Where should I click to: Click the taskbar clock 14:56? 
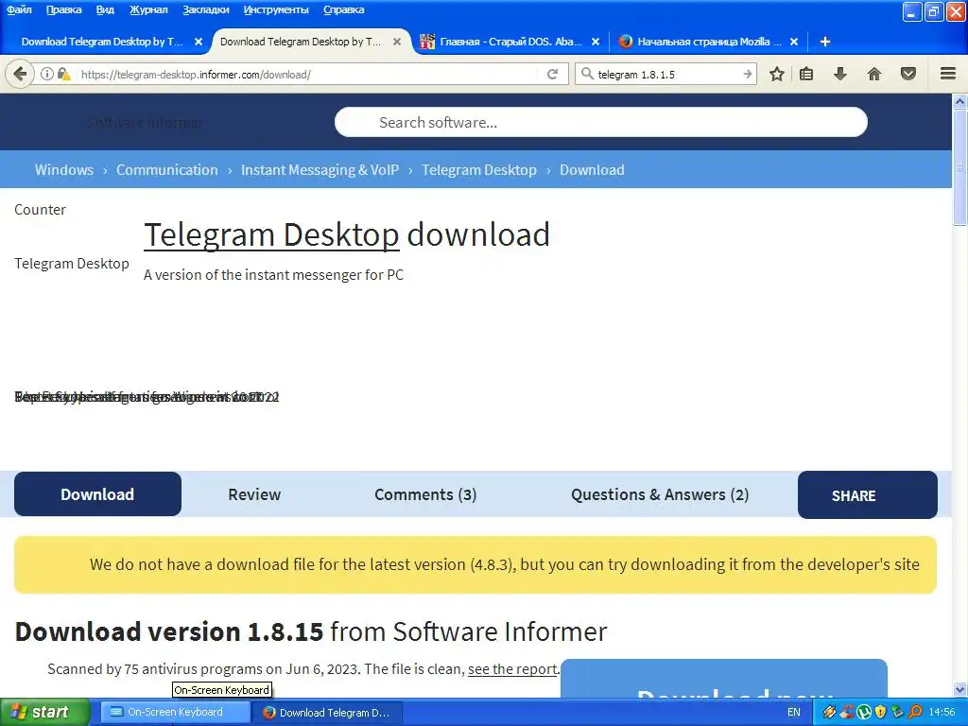942,713
